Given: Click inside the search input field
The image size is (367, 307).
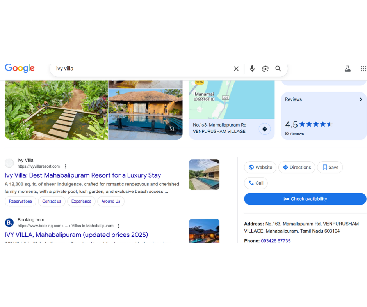Looking at the screenshot, I should tap(141, 69).
